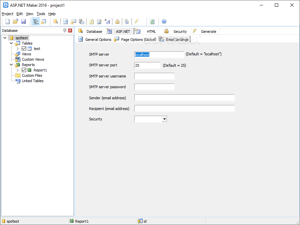Open the Email Settings sub-tab
The width and height of the screenshot is (300, 225).
click(174, 39)
